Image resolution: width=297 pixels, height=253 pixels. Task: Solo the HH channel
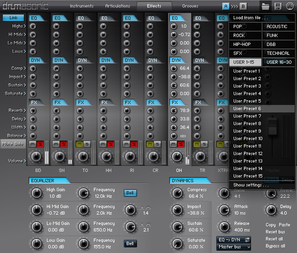pos(110,144)
